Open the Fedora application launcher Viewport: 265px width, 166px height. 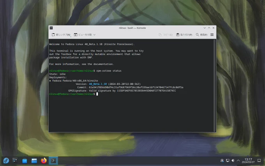[6, 161]
